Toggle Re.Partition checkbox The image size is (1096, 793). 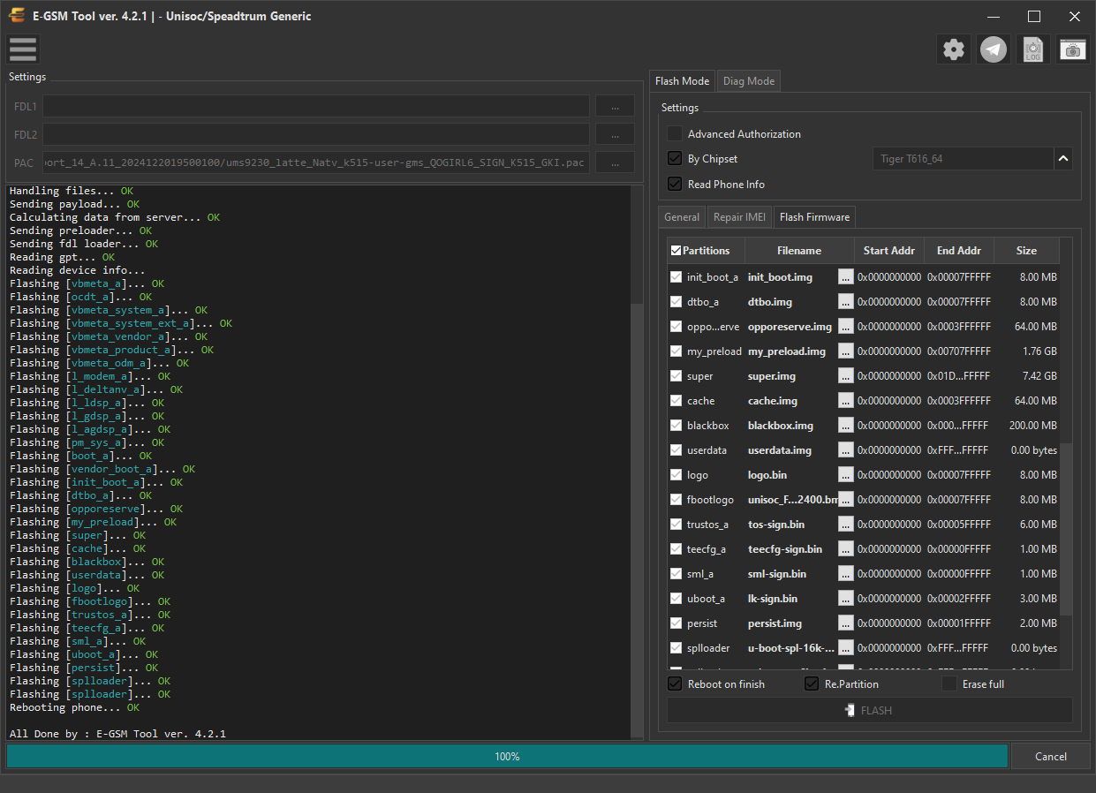pyautogui.click(x=812, y=684)
